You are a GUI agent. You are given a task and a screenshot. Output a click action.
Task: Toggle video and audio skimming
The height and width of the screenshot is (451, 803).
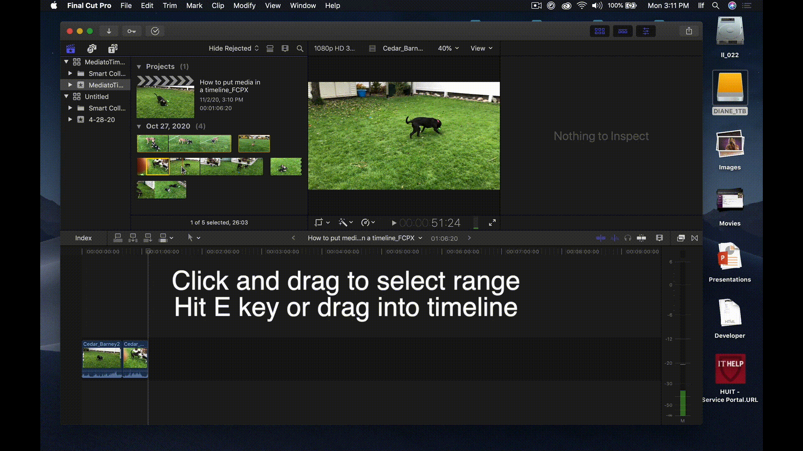[x=601, y=238]
